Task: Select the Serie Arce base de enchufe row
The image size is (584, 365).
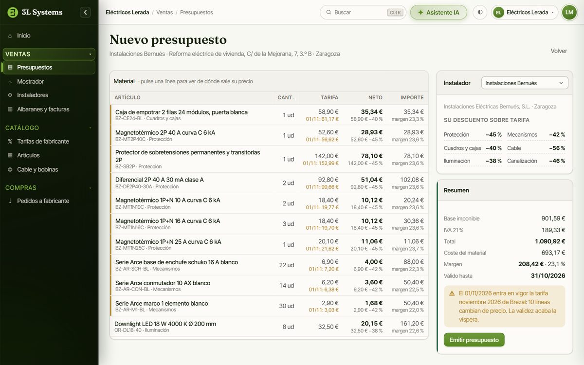Action: 269,265
